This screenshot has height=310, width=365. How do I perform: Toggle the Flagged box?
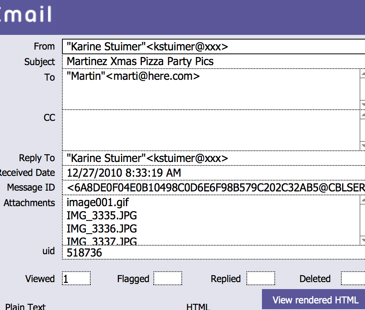coord(168,278)
